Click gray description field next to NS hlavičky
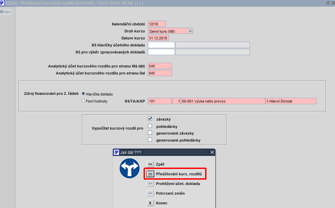This screenshot has height=208, width=335. pyautogui.click(x=213, y=45)
